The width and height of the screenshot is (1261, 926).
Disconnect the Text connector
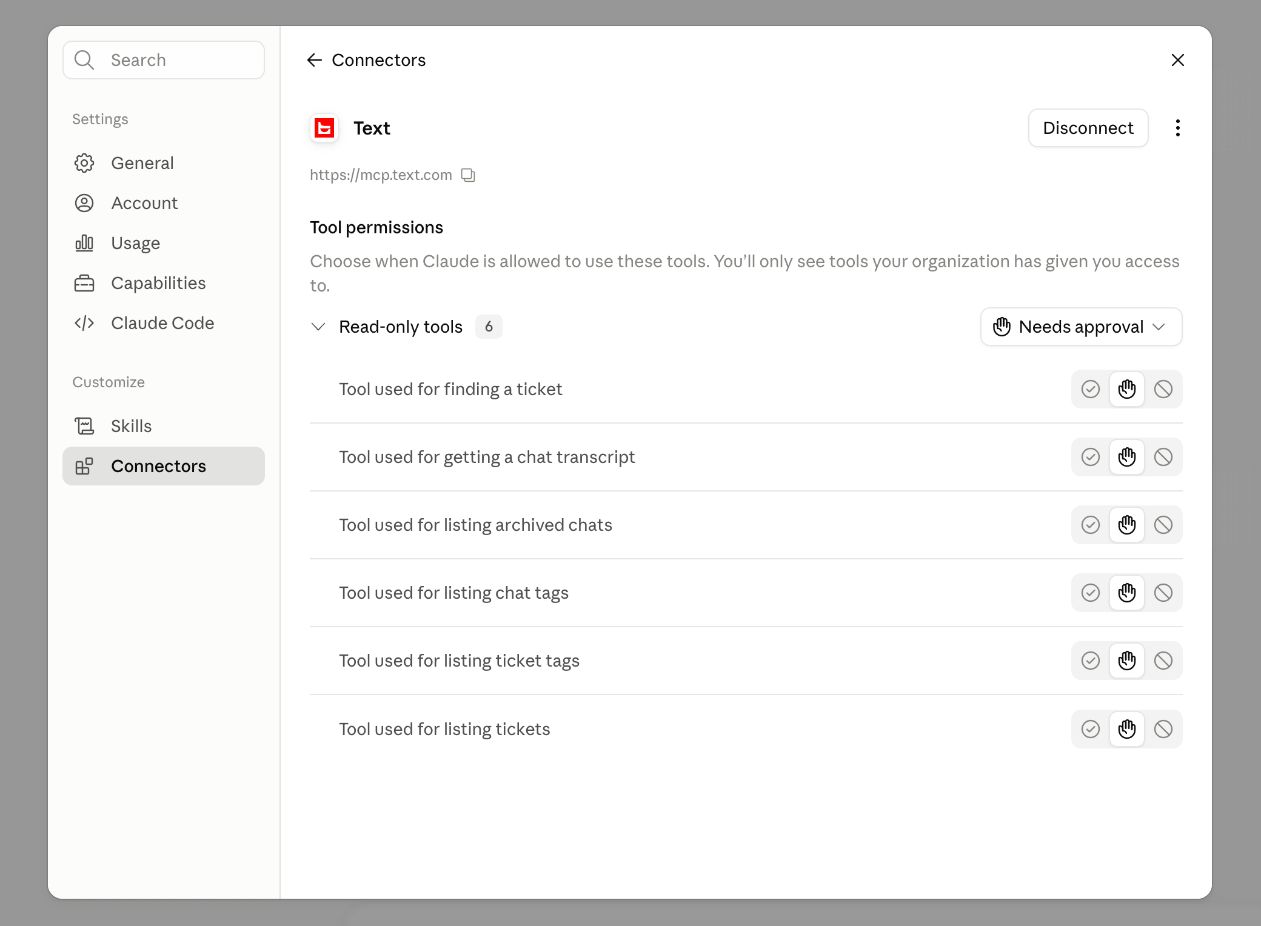(x=1088, y=128)
